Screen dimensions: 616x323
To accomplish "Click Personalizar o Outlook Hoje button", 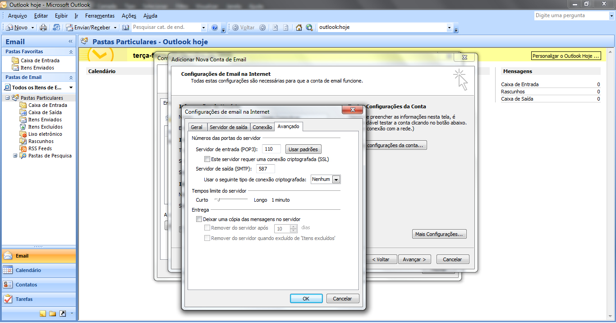I will point(566,56).
